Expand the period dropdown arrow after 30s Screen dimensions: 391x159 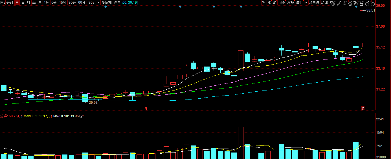[x=98, y=3]
